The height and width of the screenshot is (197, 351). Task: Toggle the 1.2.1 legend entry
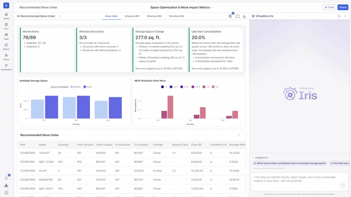(x=173, y=87)
